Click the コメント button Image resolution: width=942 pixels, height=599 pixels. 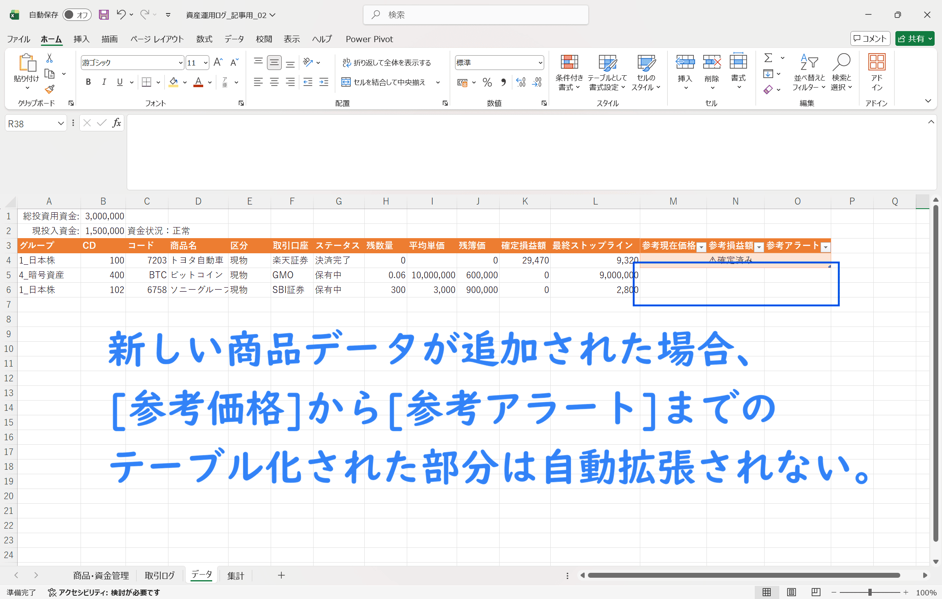(x=870, y=38)
